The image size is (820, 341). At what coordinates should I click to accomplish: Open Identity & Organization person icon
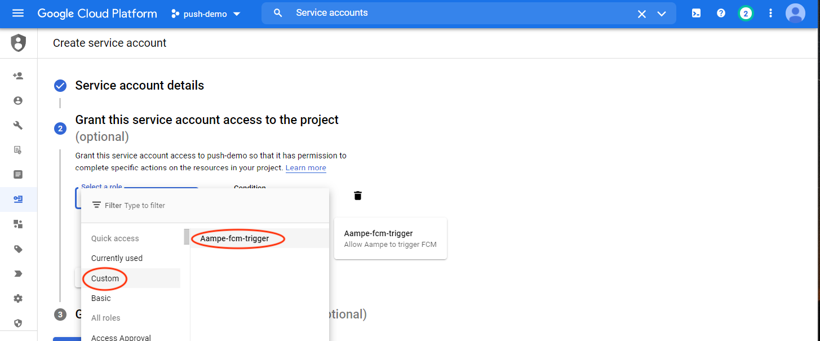[x=18, y=100]
